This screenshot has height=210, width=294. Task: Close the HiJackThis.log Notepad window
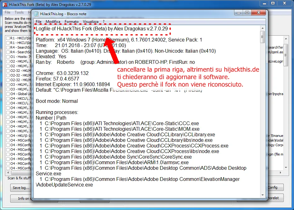pyautogui.click(x=259, y=13)
